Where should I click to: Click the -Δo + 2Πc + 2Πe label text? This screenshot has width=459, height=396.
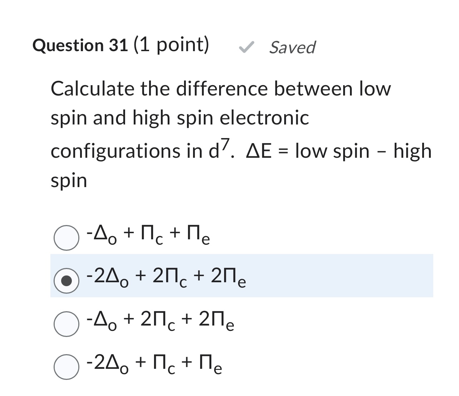[x=161, y=322]
